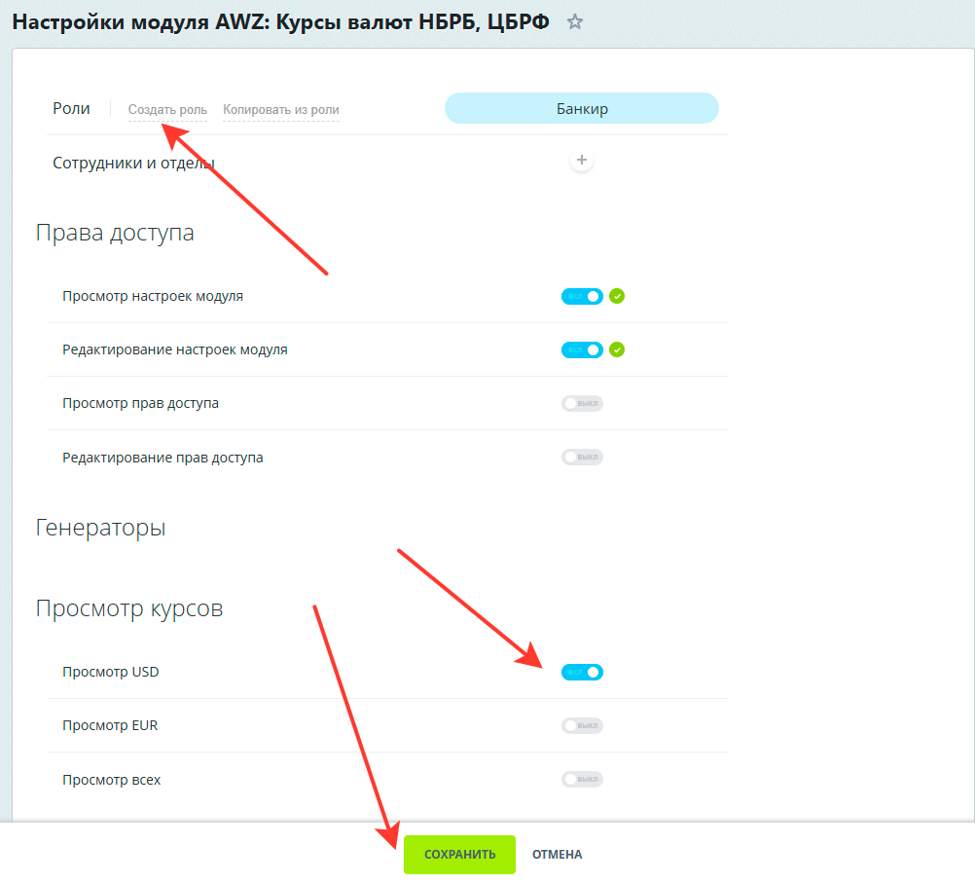
Task: Click the favorite star next to page title
Action: coord(575,21)
